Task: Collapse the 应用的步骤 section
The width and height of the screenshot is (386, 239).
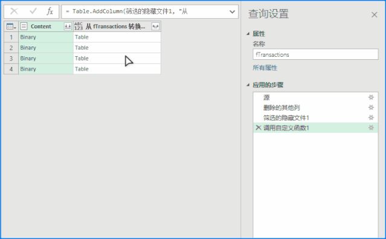Action: (x=248, y=85)
